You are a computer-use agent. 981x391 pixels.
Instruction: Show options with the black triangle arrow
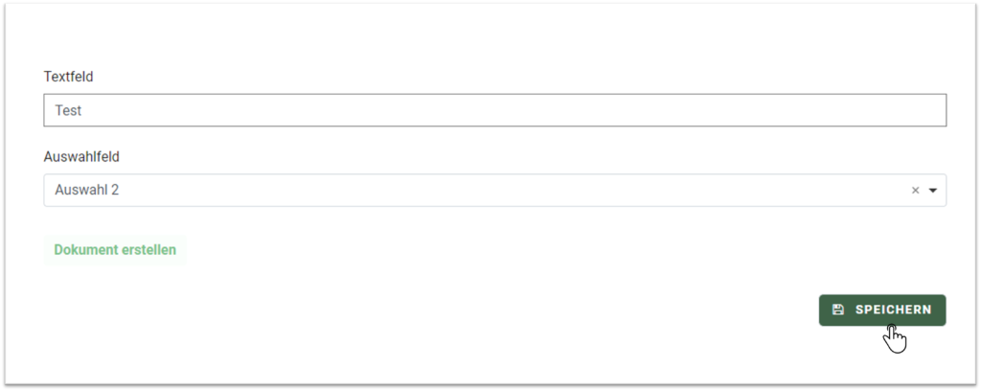tap(933, 190)
